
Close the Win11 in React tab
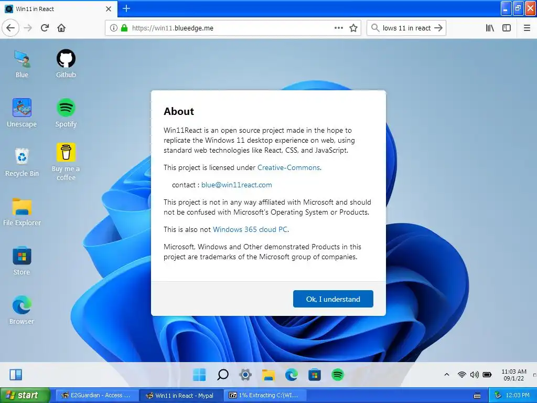109,9
